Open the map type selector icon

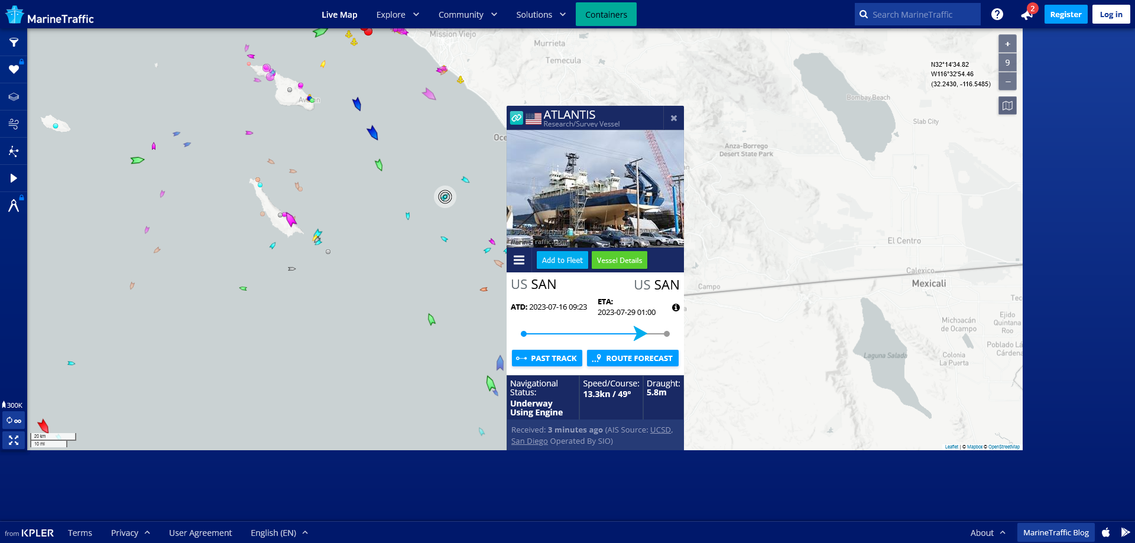coord(1007,106)
